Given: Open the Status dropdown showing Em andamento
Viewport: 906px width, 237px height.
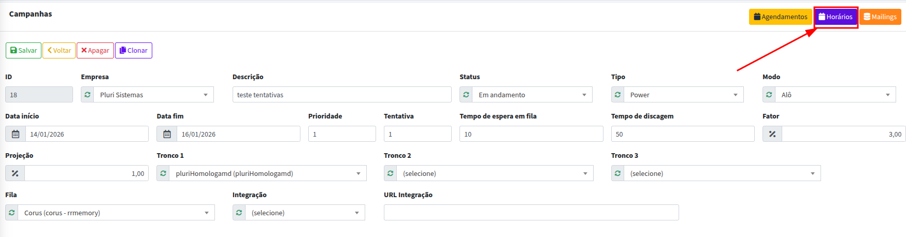Looking at the screenshot, I should [532, 95].
